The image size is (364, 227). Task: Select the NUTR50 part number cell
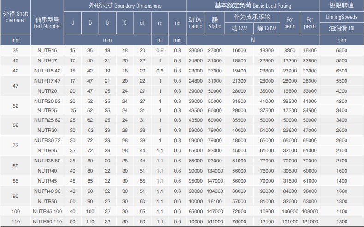point(47,201)
